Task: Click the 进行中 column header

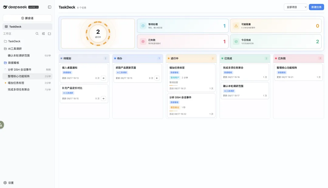Action: [191, 58]
